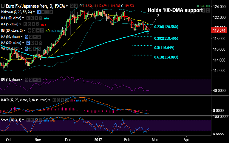The image size is (229, 143).
Task: Expand Vol (20, false) dropdown arrow
Action: tap(21, 49)
